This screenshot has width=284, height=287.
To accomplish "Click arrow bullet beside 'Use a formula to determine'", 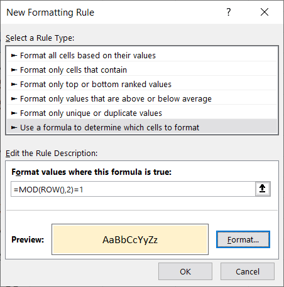I will tap(14, 127).
